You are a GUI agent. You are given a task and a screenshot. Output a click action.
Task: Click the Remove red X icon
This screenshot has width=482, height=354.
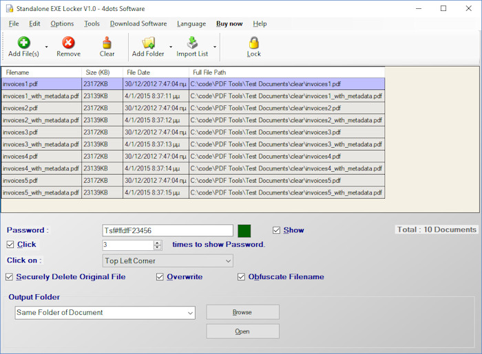(x=68, y=43)
